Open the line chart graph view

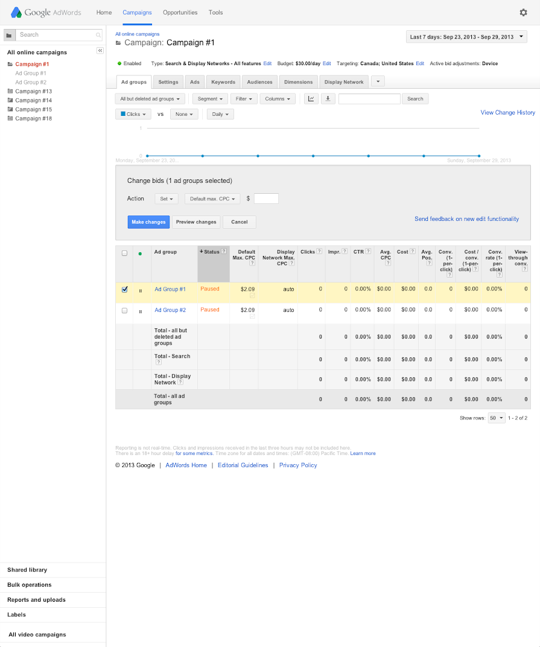point(311,98)
